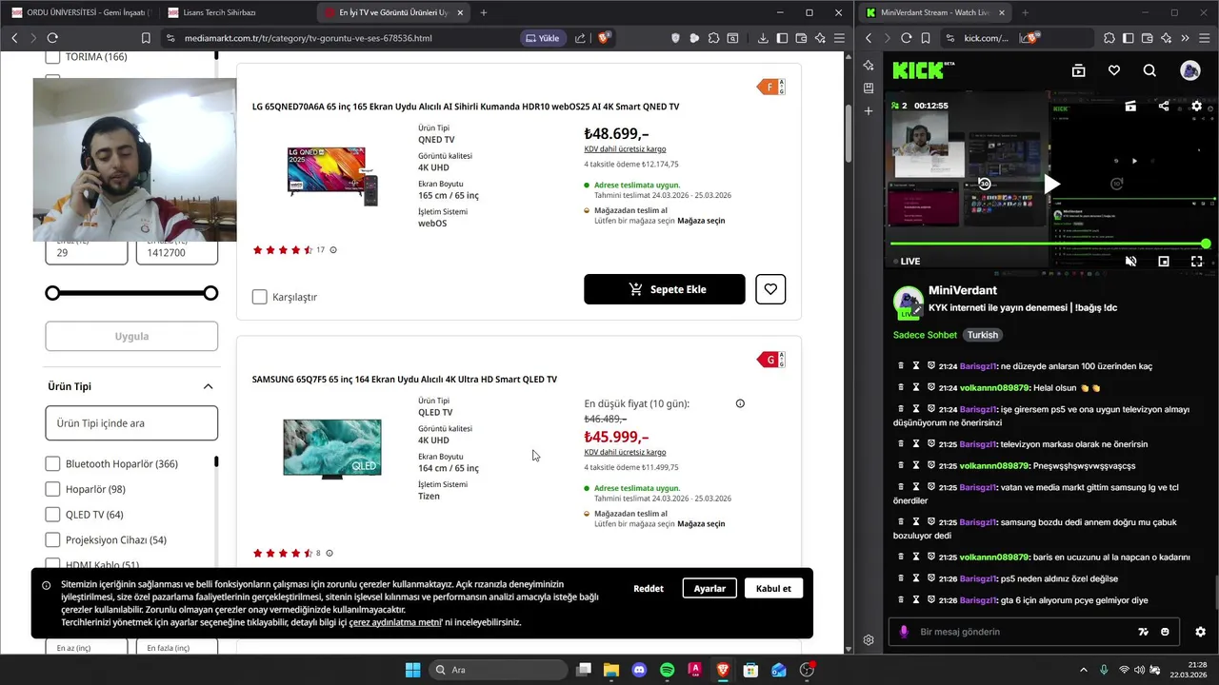
Task: Check the TORIMA (166) brand filter
Action: click(53, 57)
